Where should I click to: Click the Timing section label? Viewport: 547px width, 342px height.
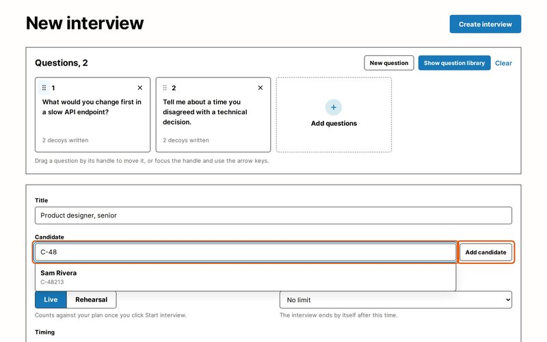pos(44,332)
